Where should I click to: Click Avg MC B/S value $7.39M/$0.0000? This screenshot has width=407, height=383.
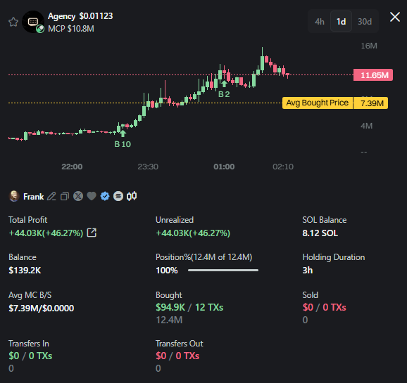[x=42, y=308]
